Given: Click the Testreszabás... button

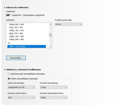Looking at the screenshot, I should (16, 58).
